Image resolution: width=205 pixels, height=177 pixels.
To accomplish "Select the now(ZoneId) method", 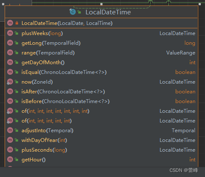I will click(37, 82).
